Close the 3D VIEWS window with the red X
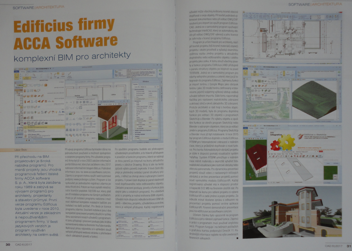352x251 pixels. tap(126, 104)
